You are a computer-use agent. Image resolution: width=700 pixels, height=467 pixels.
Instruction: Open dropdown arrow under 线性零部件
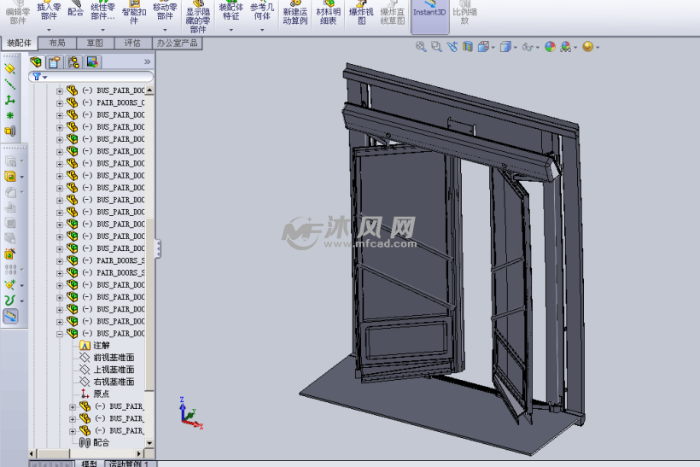tap(102, 30)
